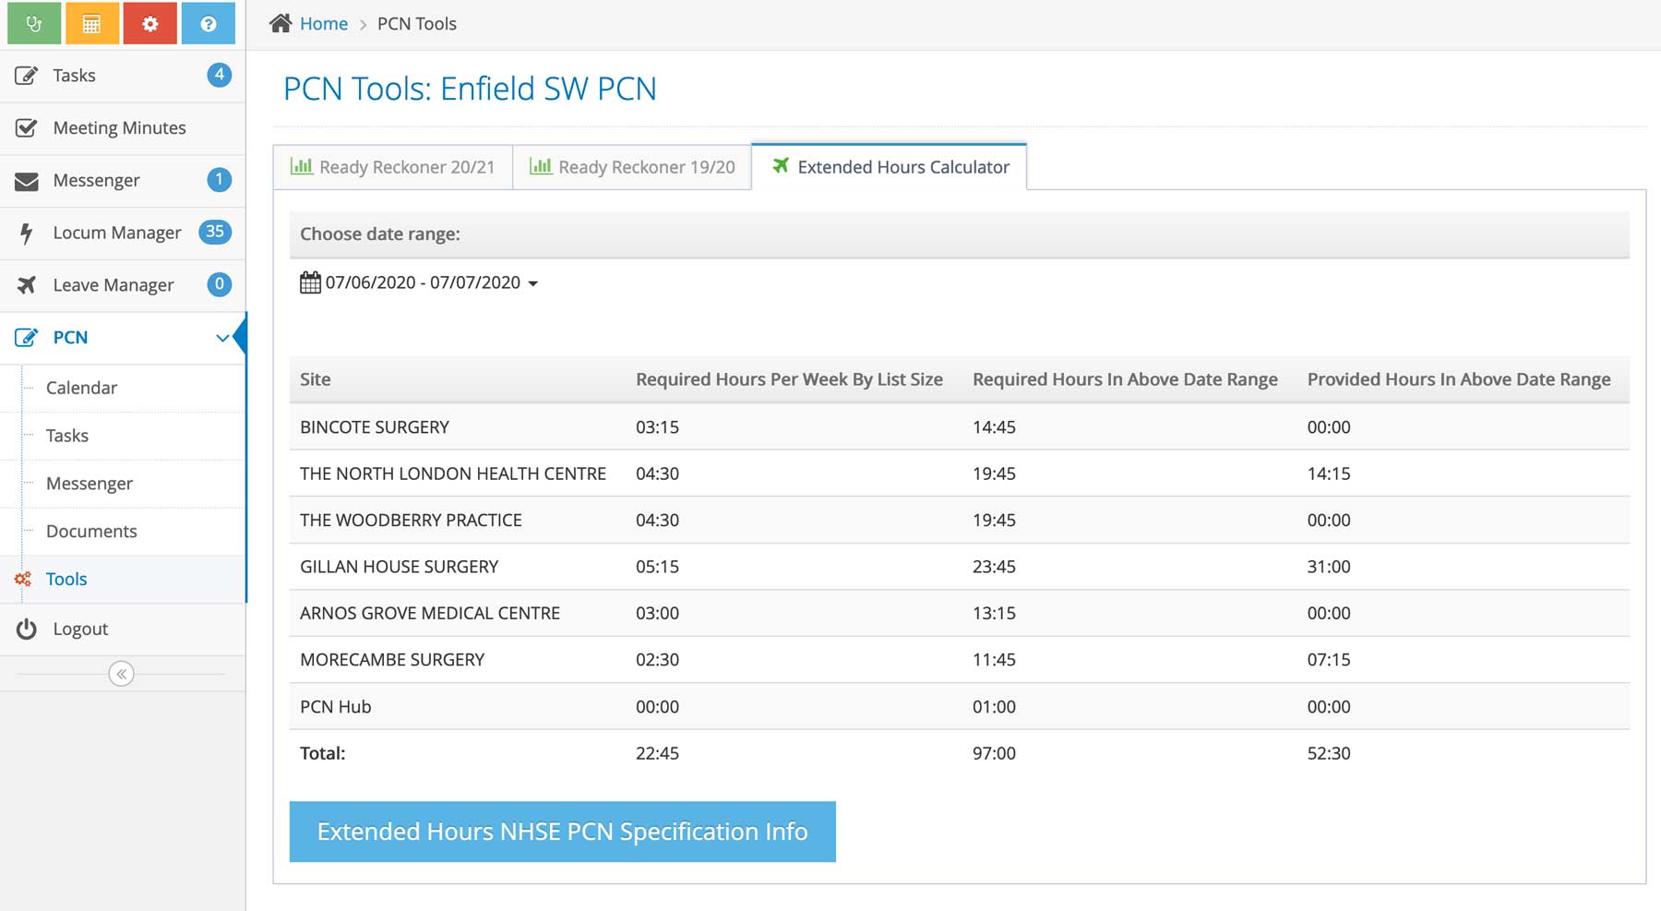Collapse the sidebar with double-chevron button
Screen dimensions: 1661x911
(121, 674)
